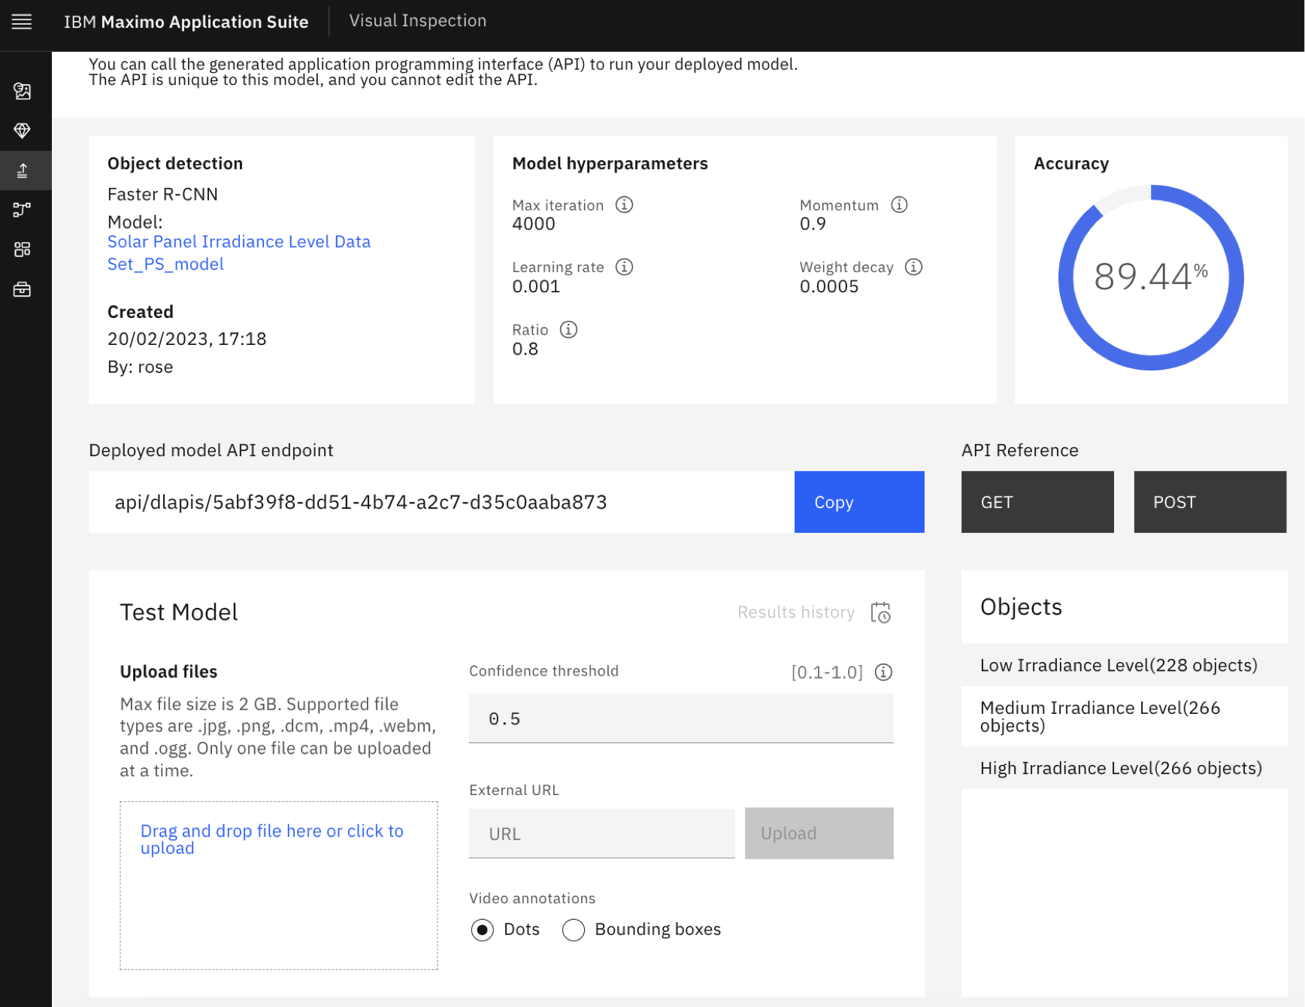Viewport: 1305px width, 1007px height.
Task: Open the Data sets sidebar icon
Action: coord(23,92)
